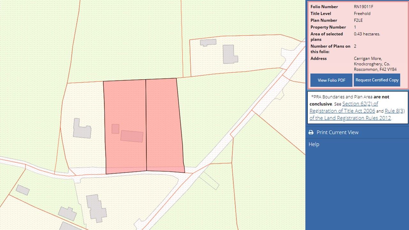Click the grey building west of the highlighted plot
409x230 pixels.
81,129
